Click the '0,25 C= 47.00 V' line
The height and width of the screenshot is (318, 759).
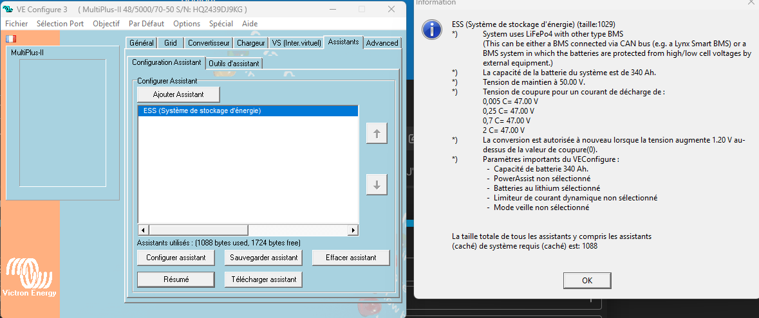click(509, 111)
